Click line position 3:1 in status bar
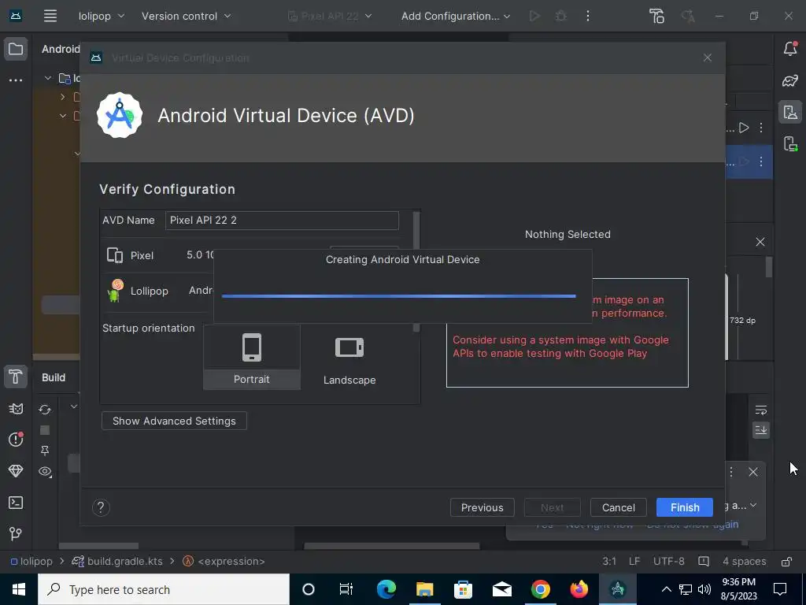This screenshot has height=605, width=806. point(609,561)
